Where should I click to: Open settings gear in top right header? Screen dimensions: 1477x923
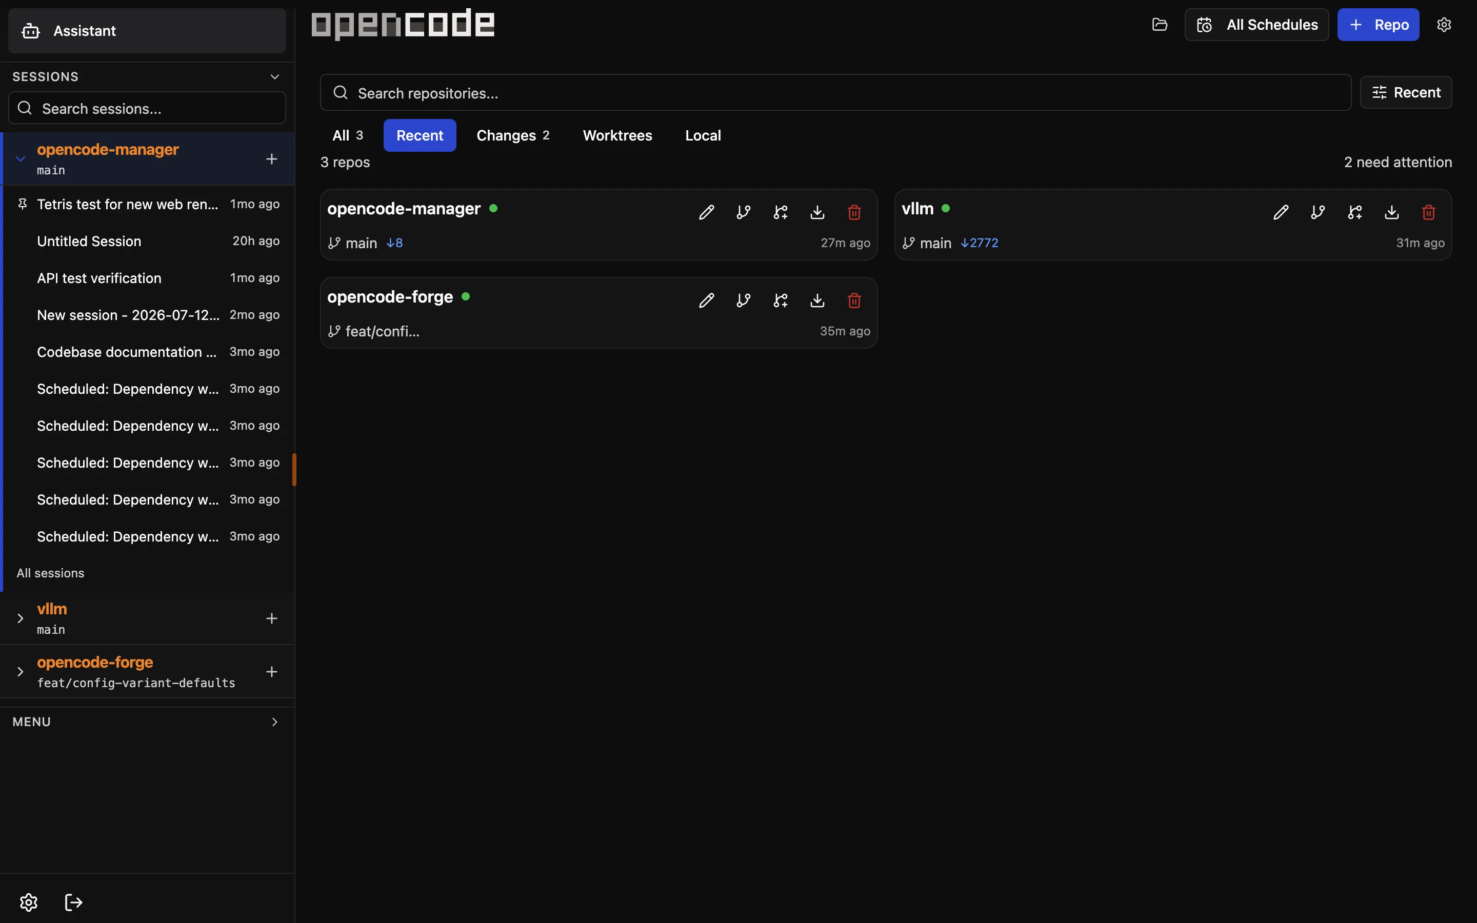click(x=1444, y=25)
